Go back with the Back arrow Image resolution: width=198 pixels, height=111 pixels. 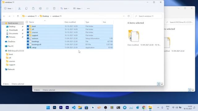4,16
